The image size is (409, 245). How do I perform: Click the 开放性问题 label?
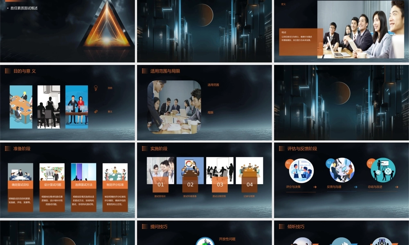(227, 239)
